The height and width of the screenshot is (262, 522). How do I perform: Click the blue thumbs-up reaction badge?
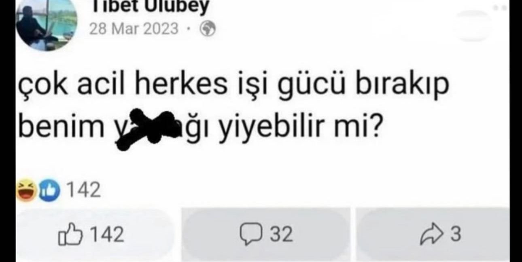(49, 191)
